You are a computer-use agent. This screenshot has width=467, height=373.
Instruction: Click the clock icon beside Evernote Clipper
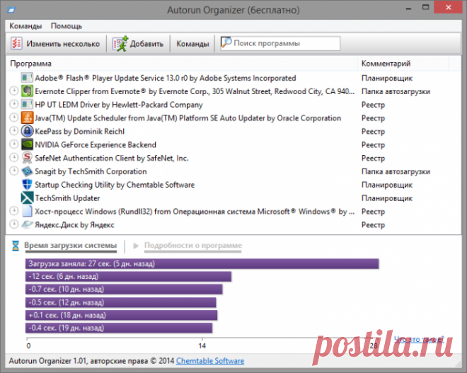[13, 91]
